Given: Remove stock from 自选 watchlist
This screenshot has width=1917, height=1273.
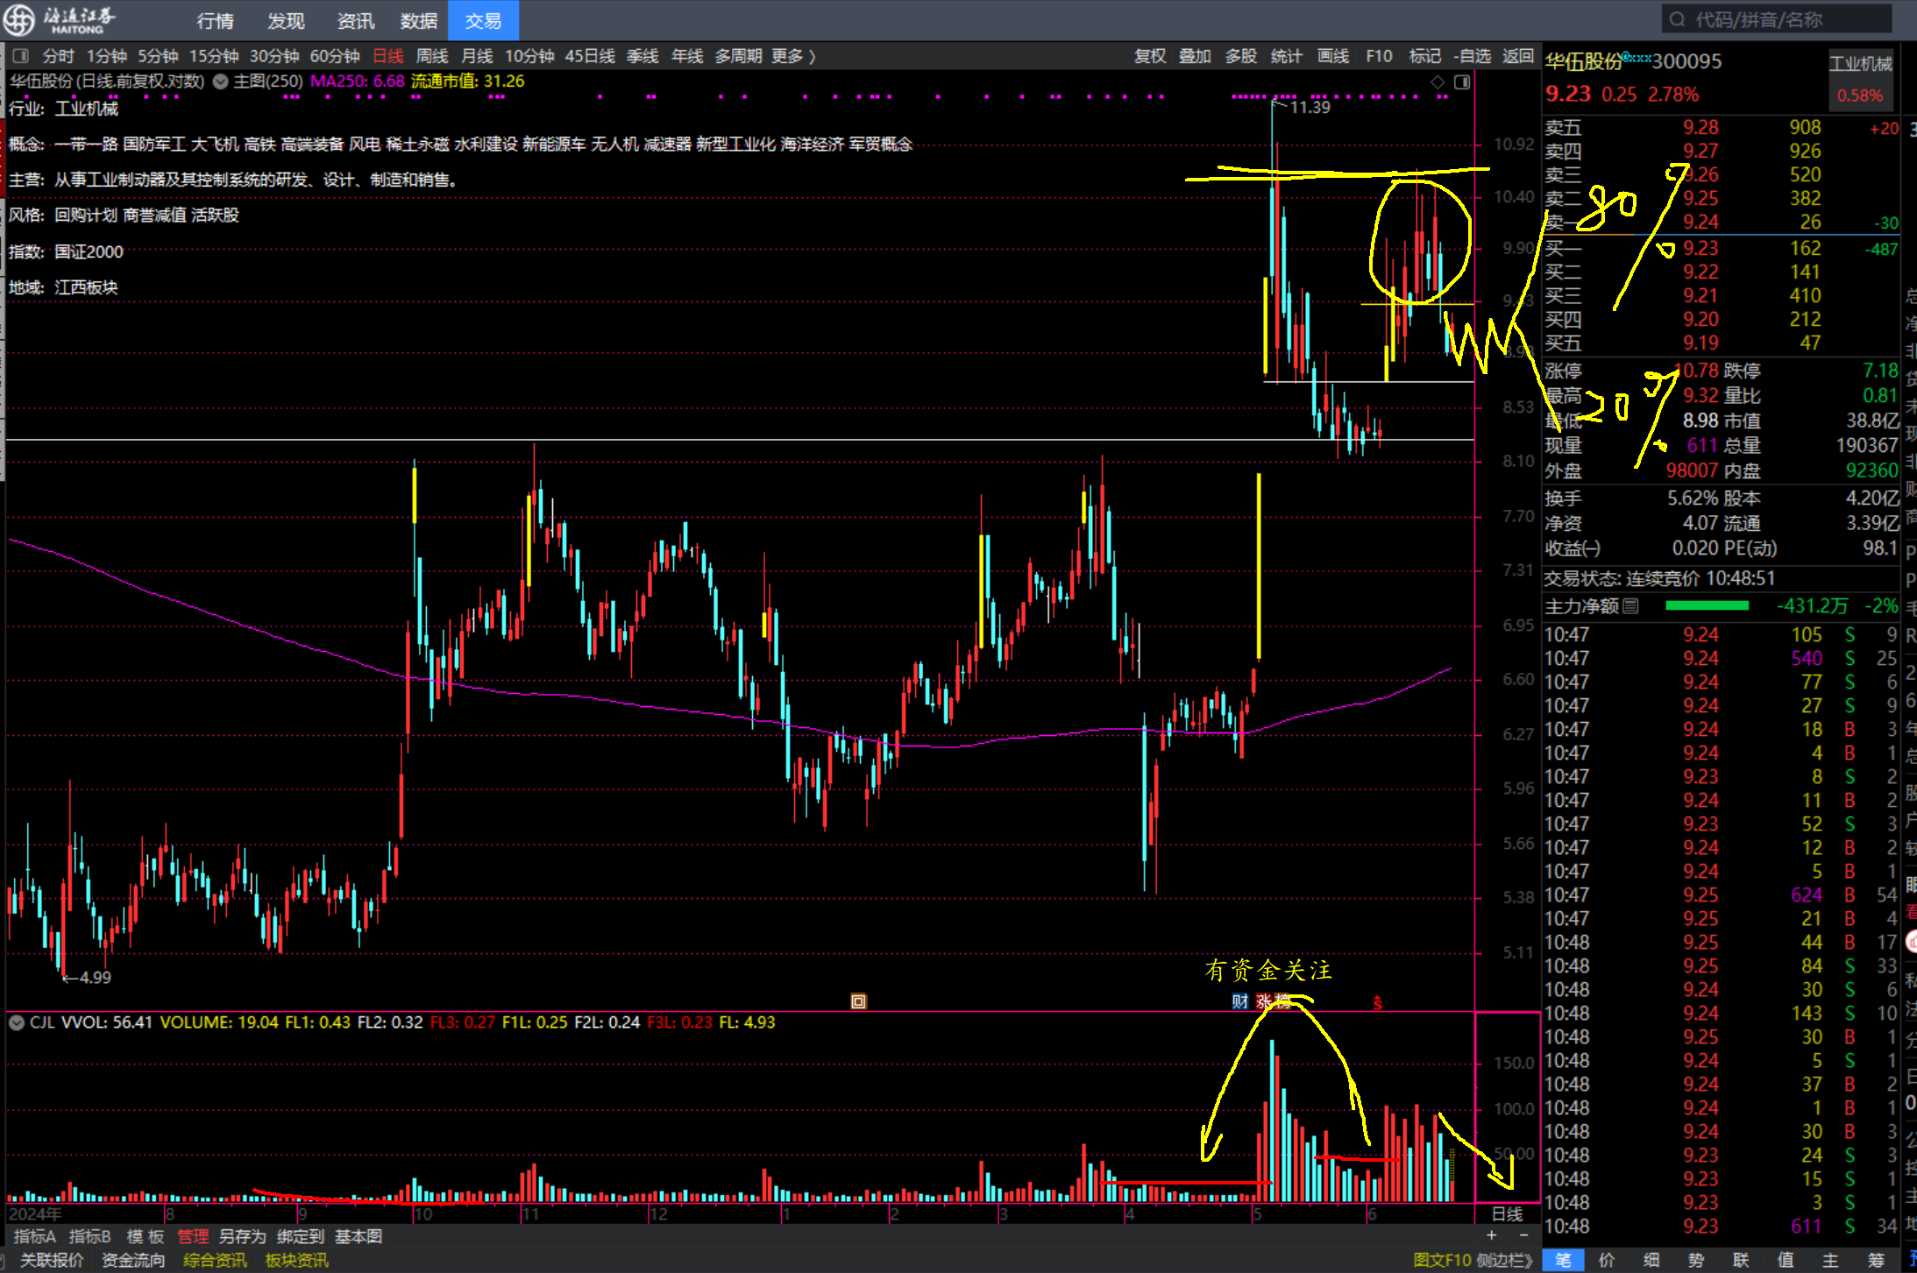Looking at the screenshot, I should (x=1473, y=56).
